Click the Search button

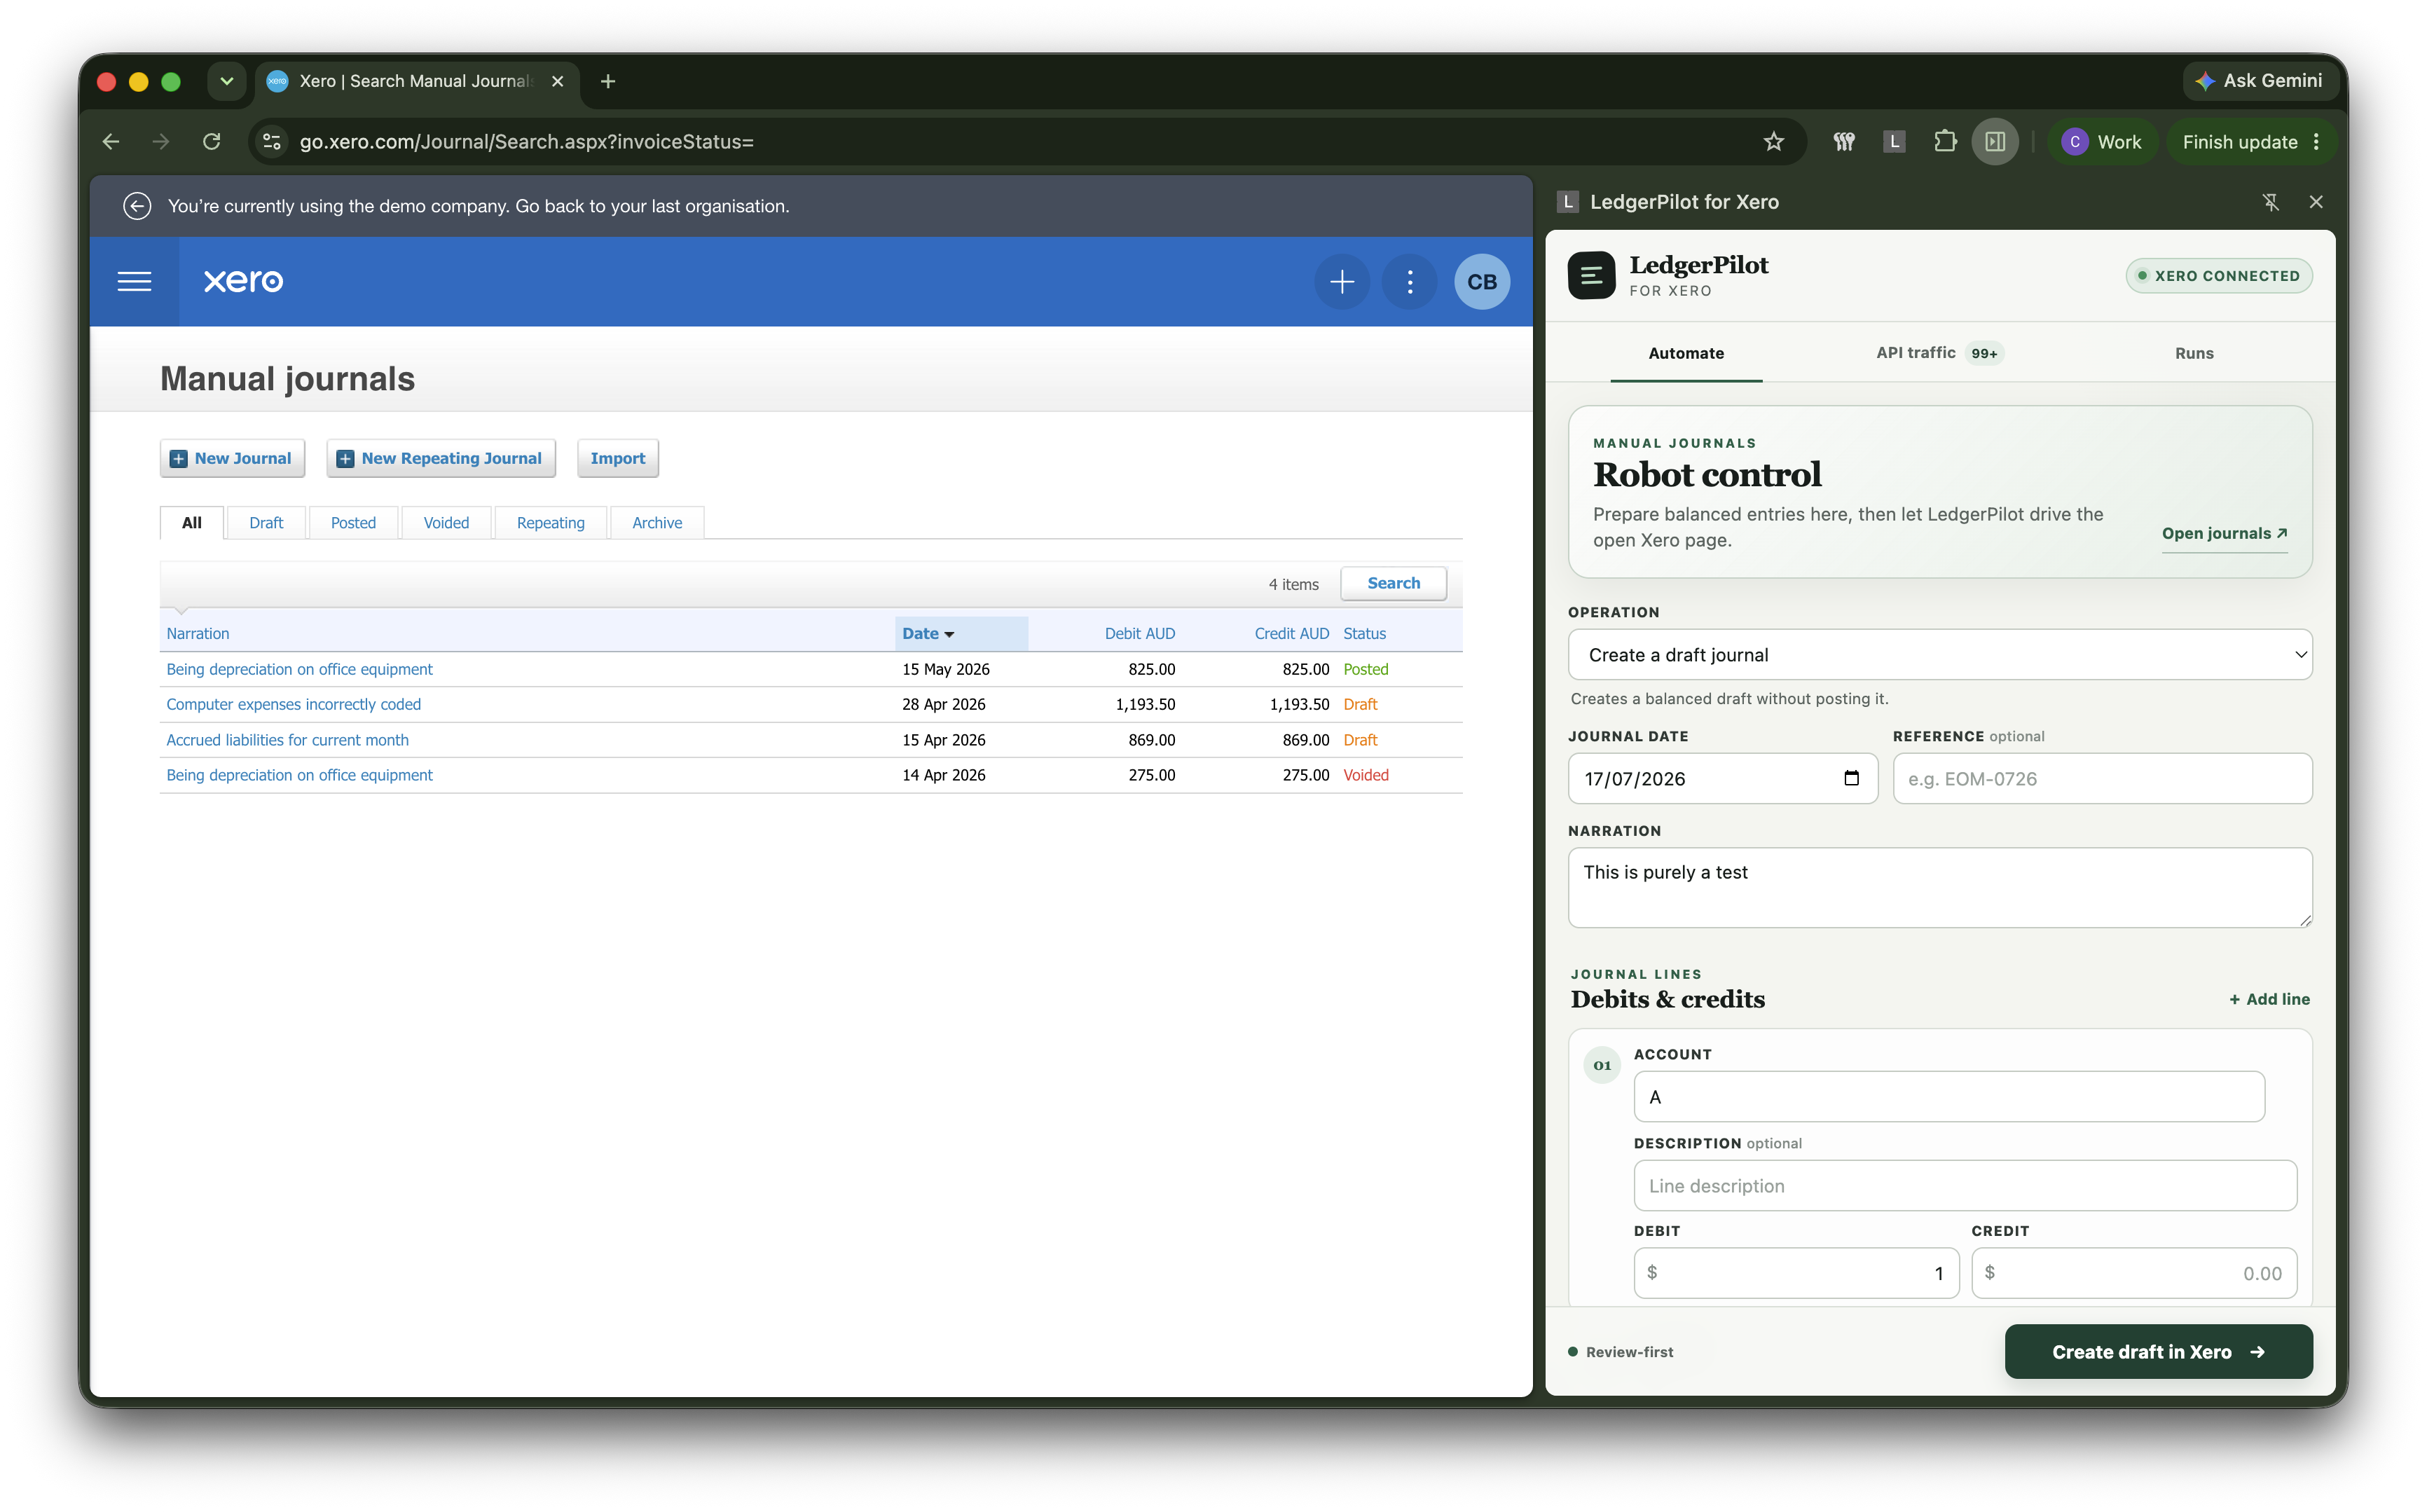click(1393, 583)
